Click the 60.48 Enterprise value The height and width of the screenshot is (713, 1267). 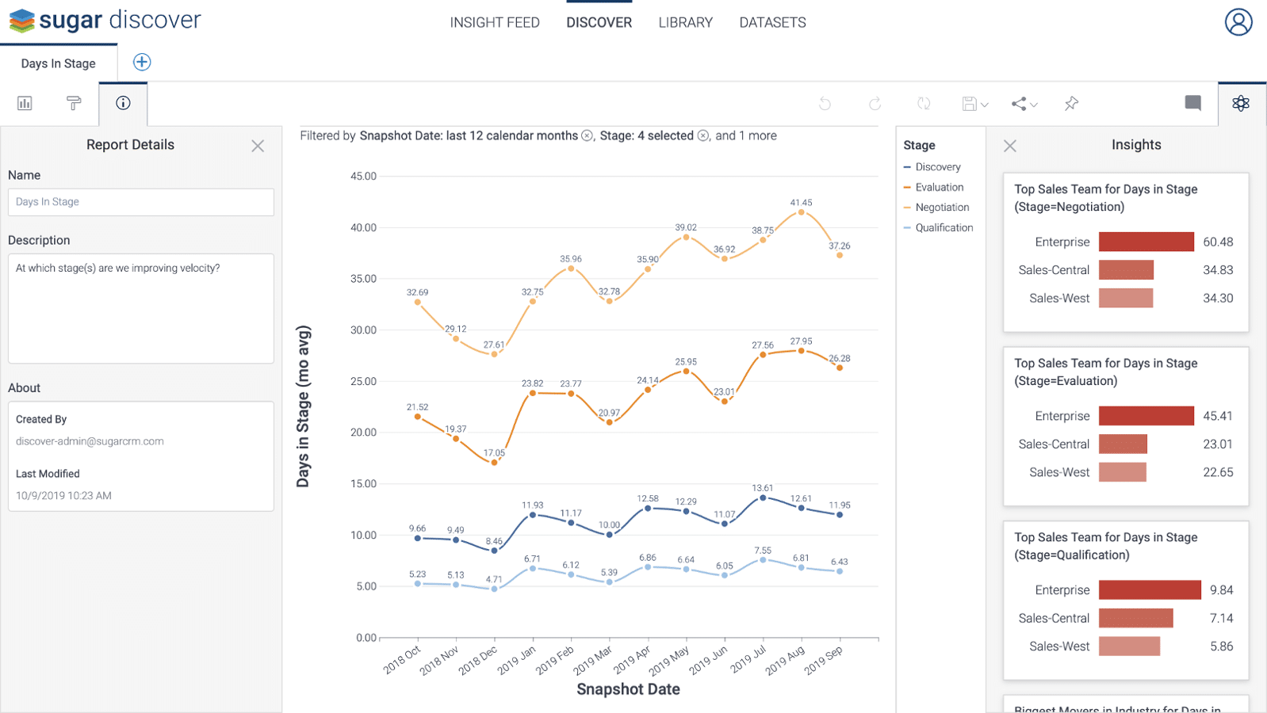1218,242
